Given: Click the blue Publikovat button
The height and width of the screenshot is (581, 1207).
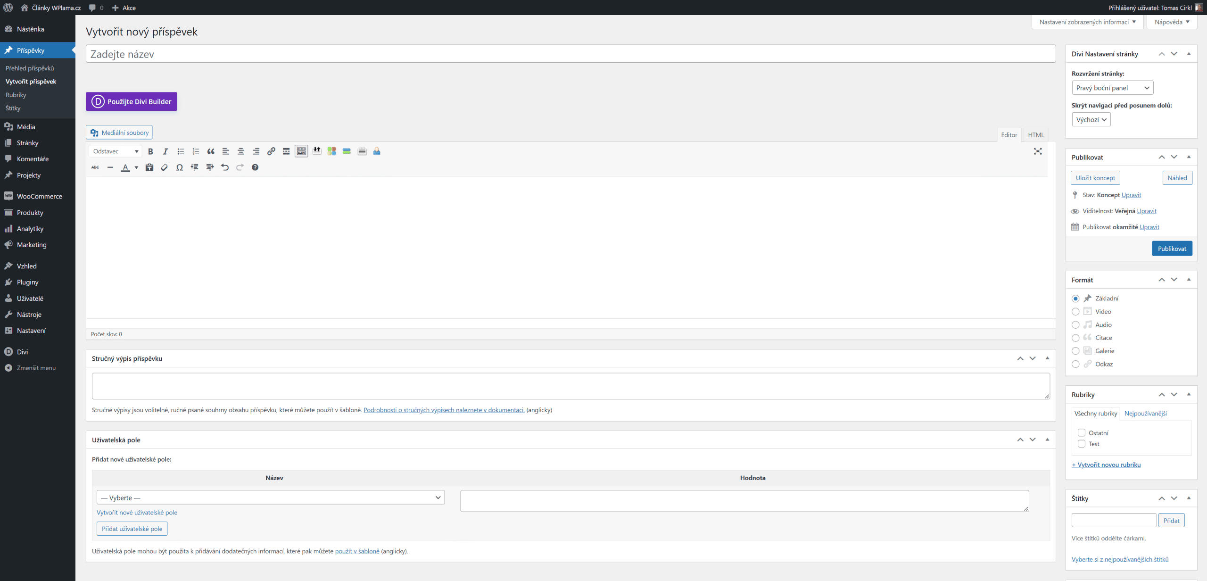Looking at the screenshot, I should [1172, 249].
